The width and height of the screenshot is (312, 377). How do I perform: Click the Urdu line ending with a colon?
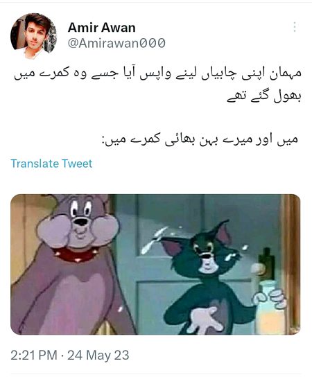[200, 139]
